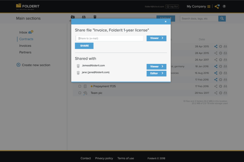Click the new folder toolbar icon
Viewport: 244px width, 162px height.
point(73,17)
